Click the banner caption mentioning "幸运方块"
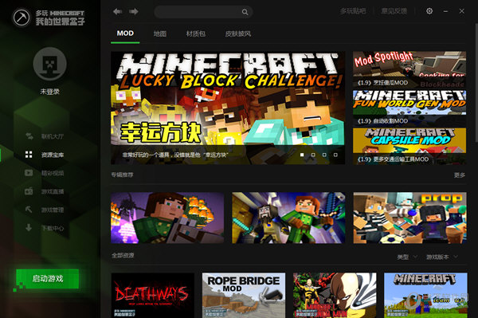The height and width of the screenshot is (318, 478). click(175, 155)
